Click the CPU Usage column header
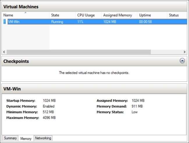This screenshot has height=143, width=189. [x=86, y=15]
